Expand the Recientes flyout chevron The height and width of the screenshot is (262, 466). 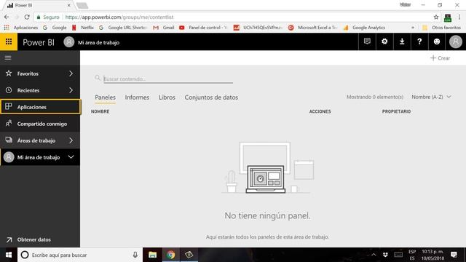tap(71, 90)
